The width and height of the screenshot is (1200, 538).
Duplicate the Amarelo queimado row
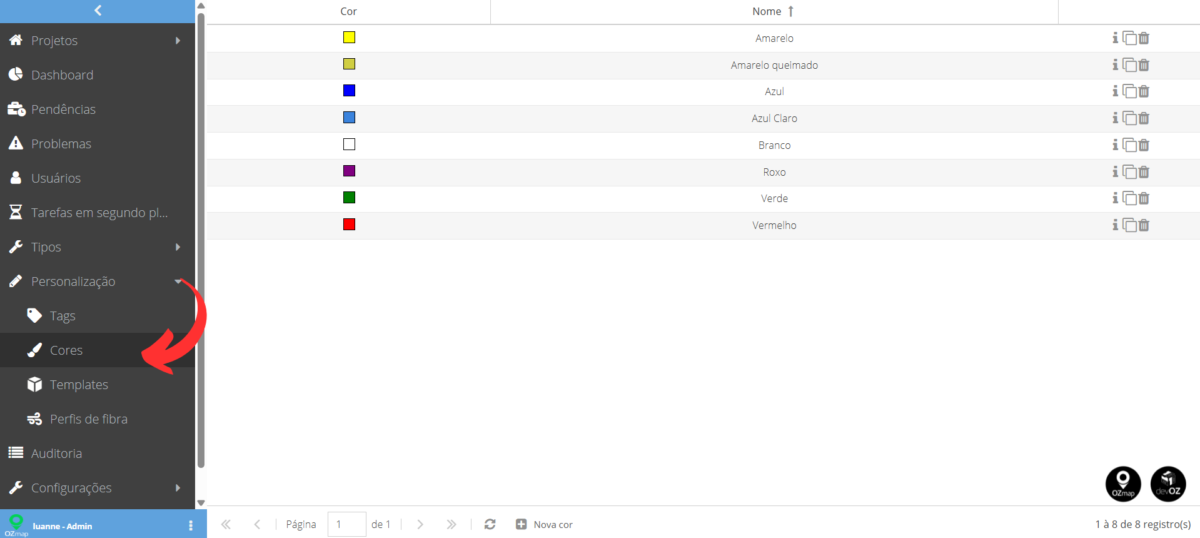click(x=1129, y=65)
